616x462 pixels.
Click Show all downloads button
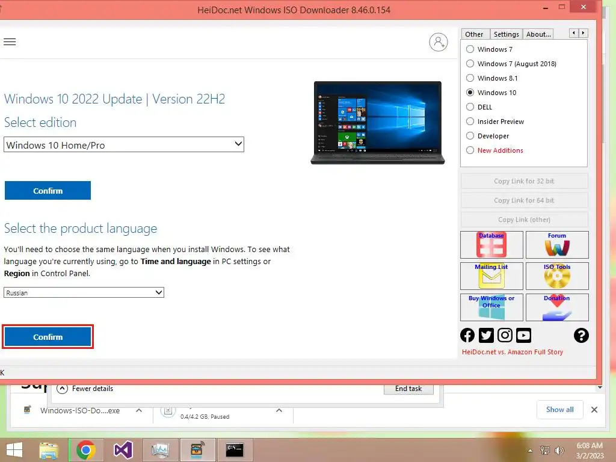tap(560, 410)
